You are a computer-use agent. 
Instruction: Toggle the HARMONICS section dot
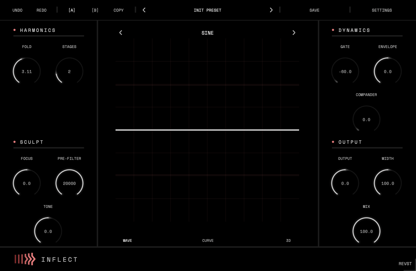(x=14, y=30)
